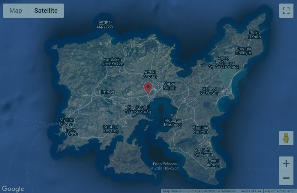Click the Plaka village label

point(255,35)
